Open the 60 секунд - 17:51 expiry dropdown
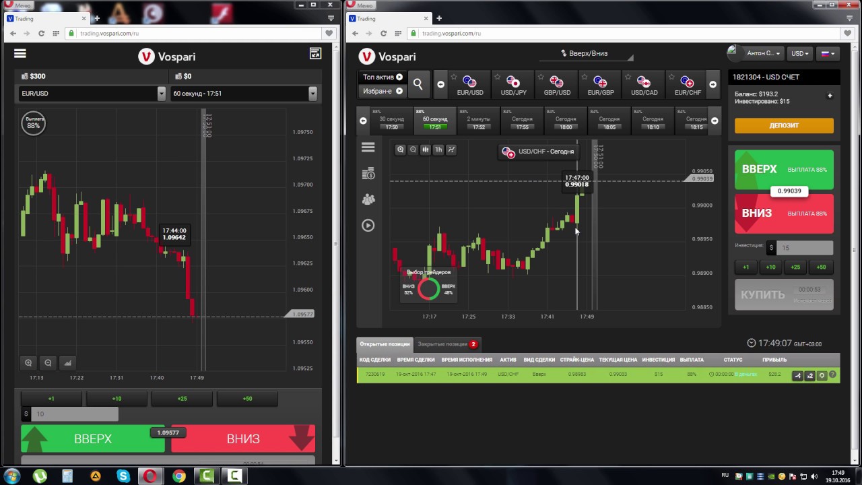Viewport: 862px width, 485px height. tap(244, 94)
